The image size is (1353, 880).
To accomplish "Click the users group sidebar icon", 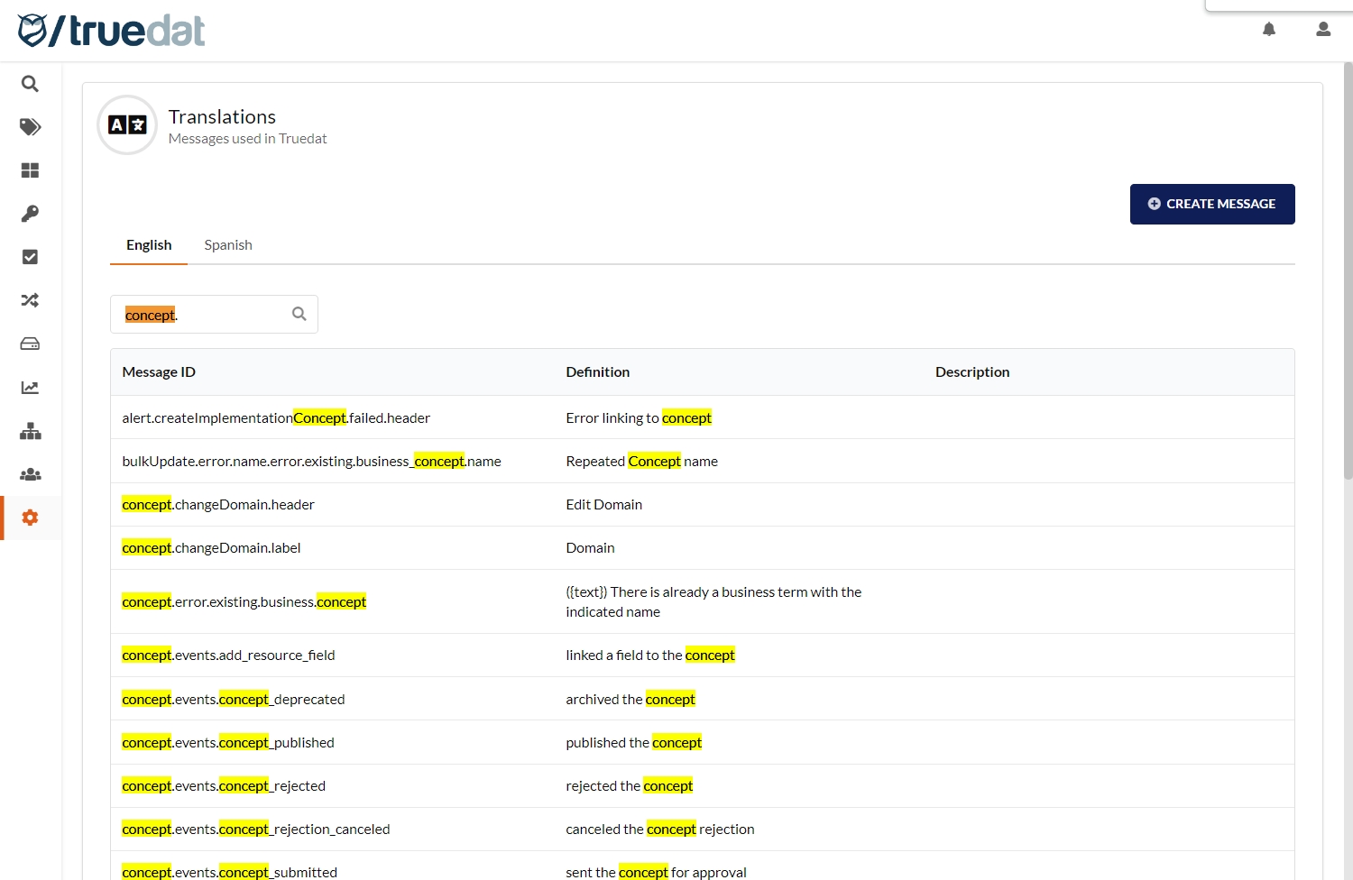I will click(30, 474).
